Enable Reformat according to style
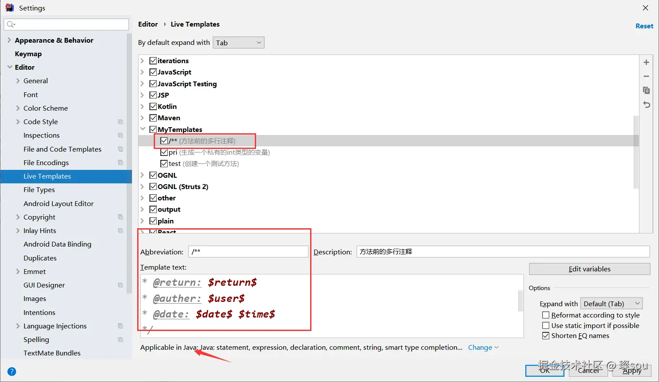 [x=545, y=315]
